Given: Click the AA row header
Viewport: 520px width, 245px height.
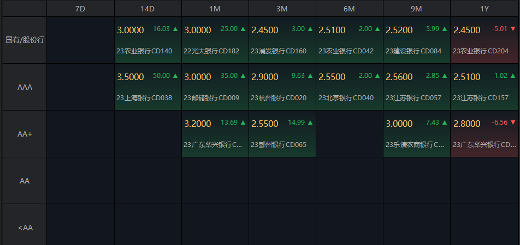Looking at the screenshot, I should point(25,181).
